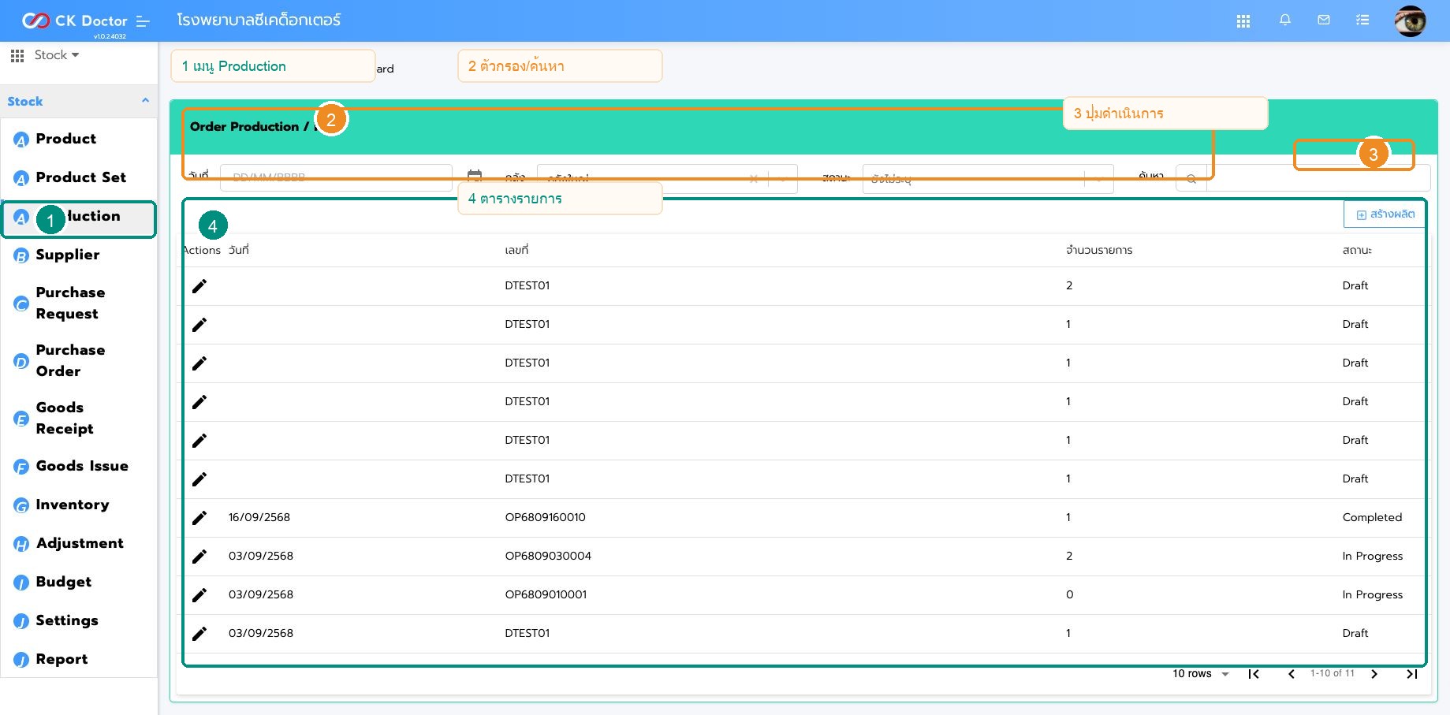Open the Supplier menu item

pyautogui.click(x=68, y=255)
